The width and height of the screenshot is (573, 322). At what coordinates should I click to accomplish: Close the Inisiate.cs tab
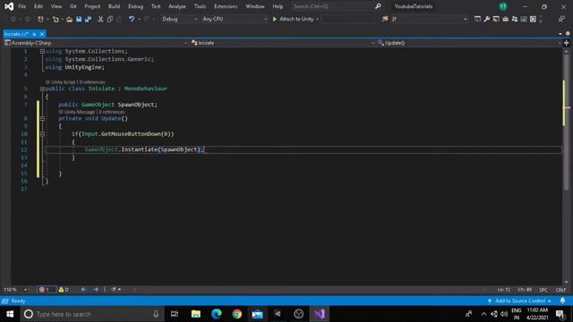42,34
